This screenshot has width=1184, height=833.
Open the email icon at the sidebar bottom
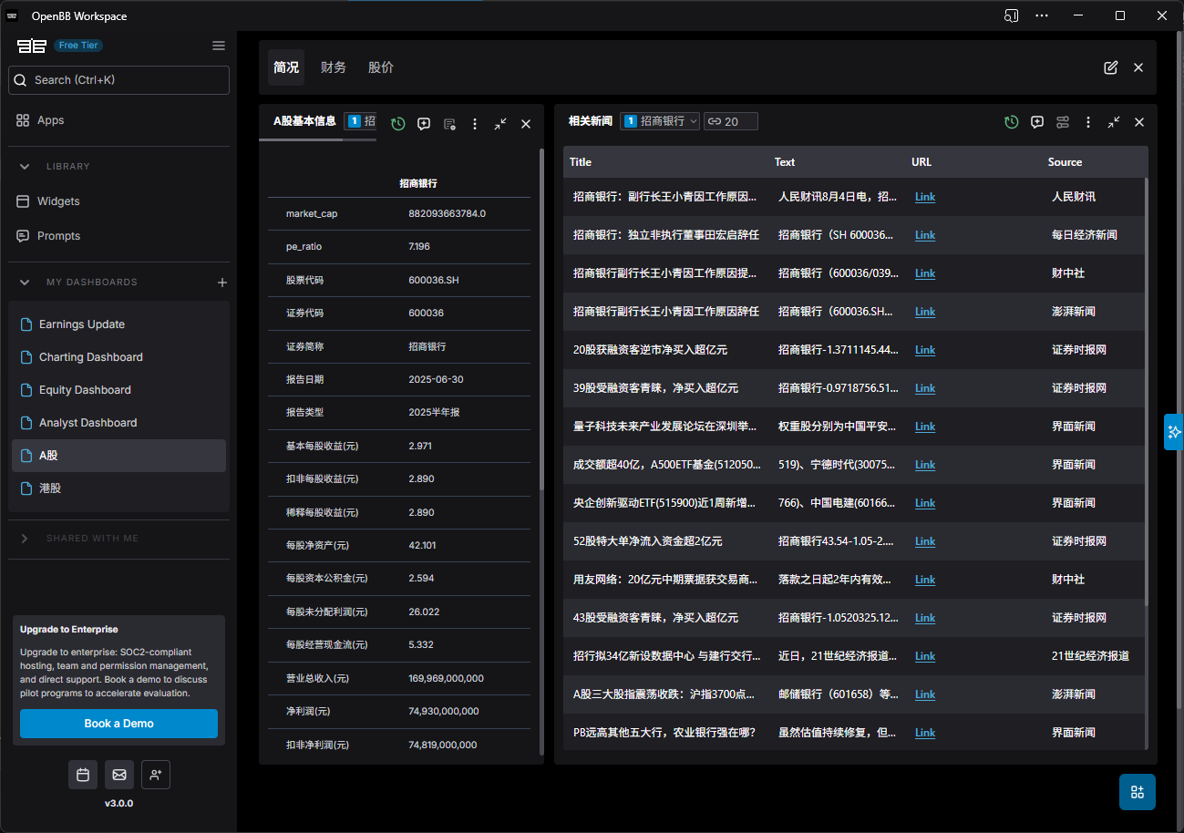click(x=118, y=774)
